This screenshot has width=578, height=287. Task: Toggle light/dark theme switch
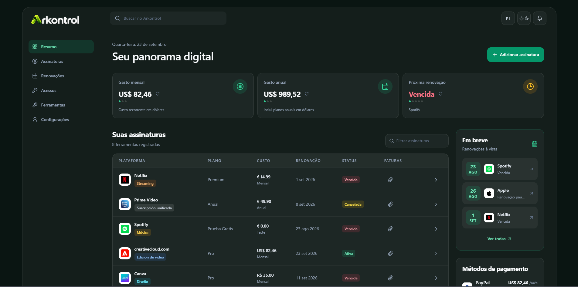click(524, 18)
